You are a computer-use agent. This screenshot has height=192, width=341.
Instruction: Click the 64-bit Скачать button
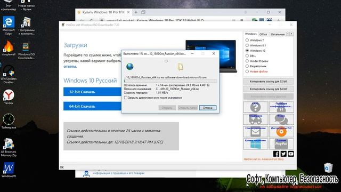pos(92,106)
